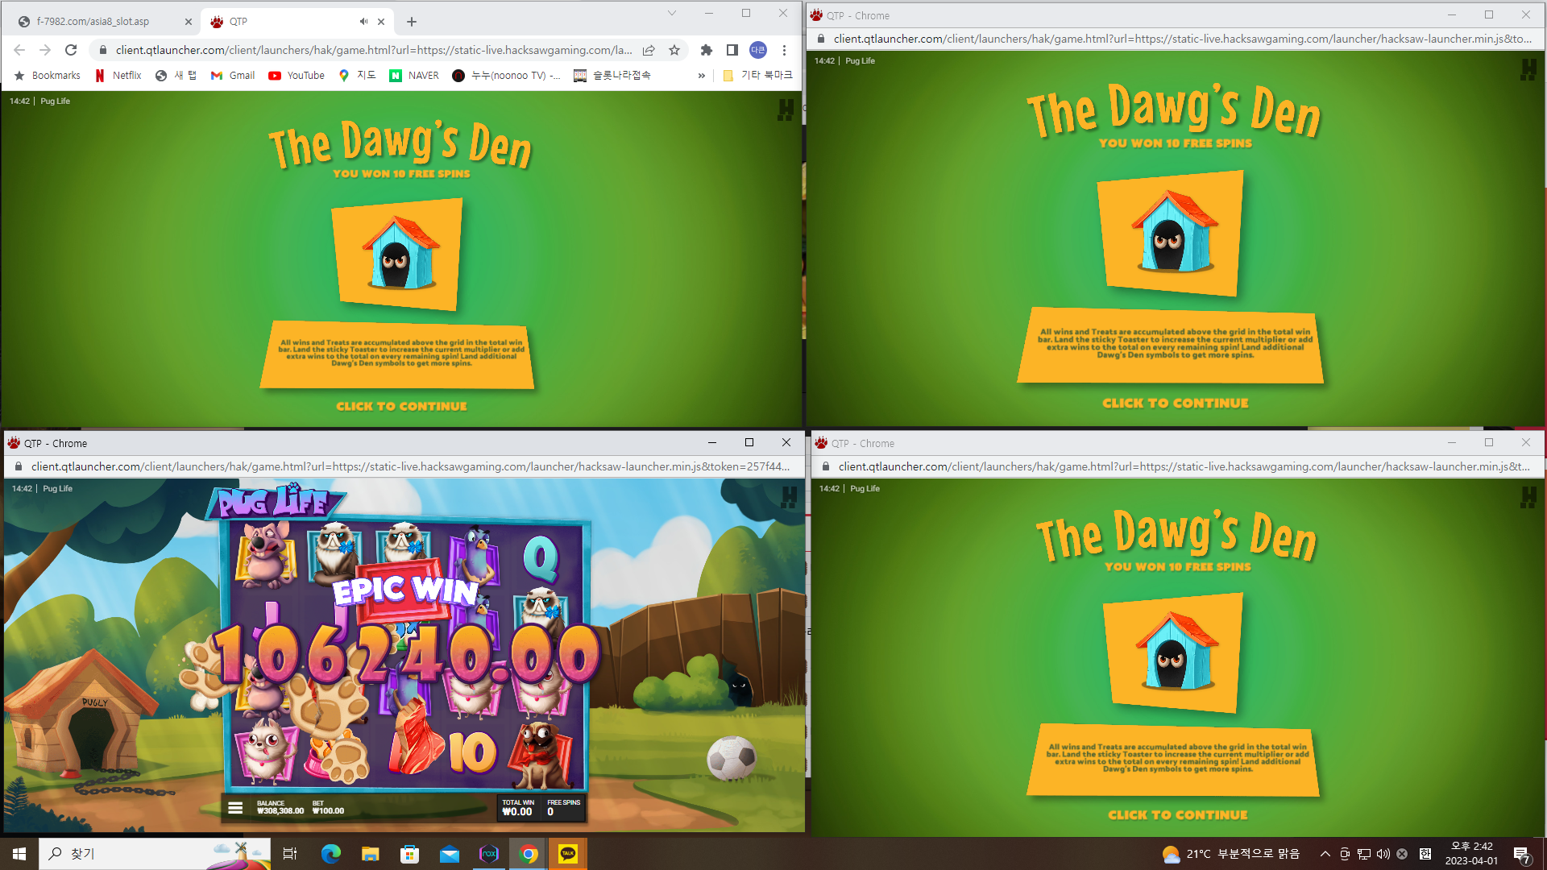Click the URL field in bottom-left window

[410, 466]
